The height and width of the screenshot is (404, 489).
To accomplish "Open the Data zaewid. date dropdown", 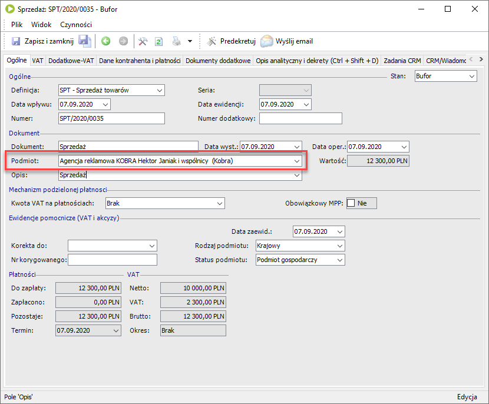I will [340, 231].
